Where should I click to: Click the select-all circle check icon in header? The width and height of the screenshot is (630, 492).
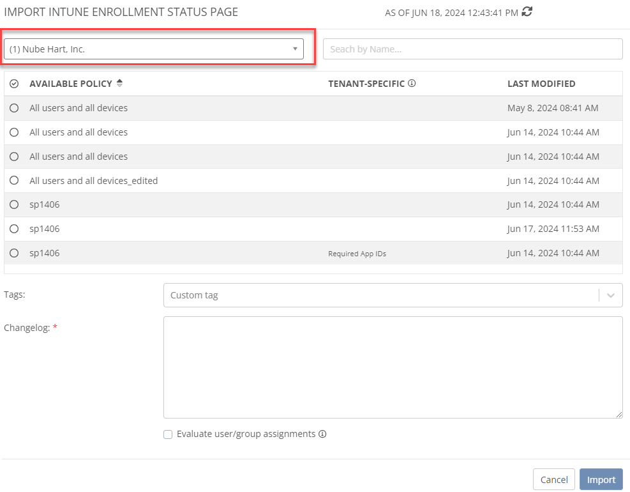tap(14, 84)
